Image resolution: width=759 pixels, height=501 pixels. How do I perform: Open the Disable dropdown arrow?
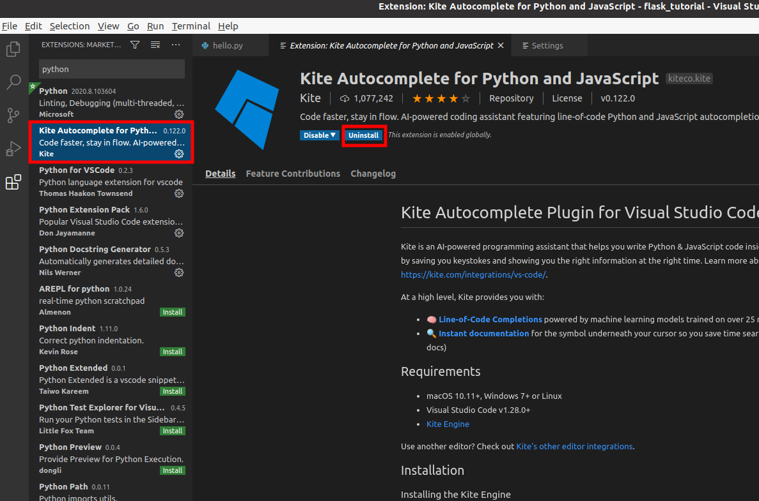click(333, 135)
